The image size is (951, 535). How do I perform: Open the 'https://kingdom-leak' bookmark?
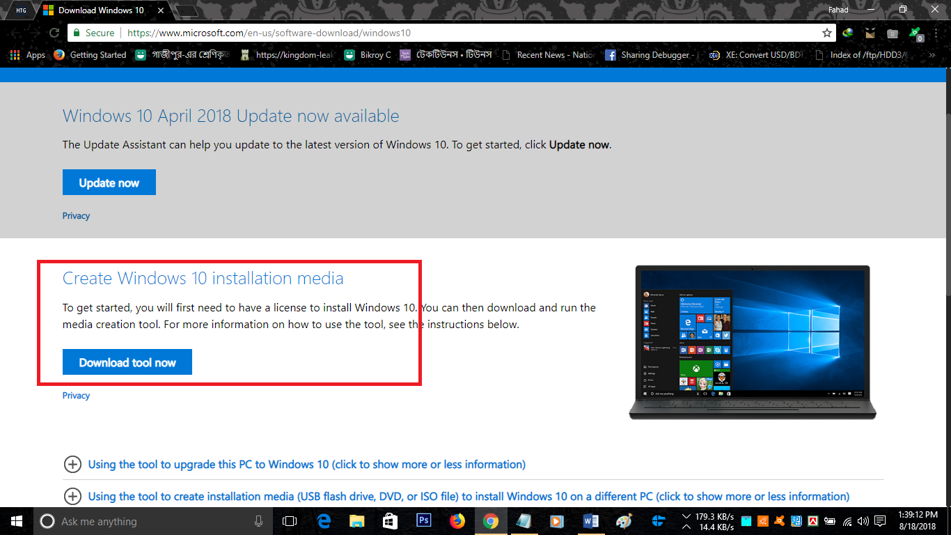click(287, 55)
